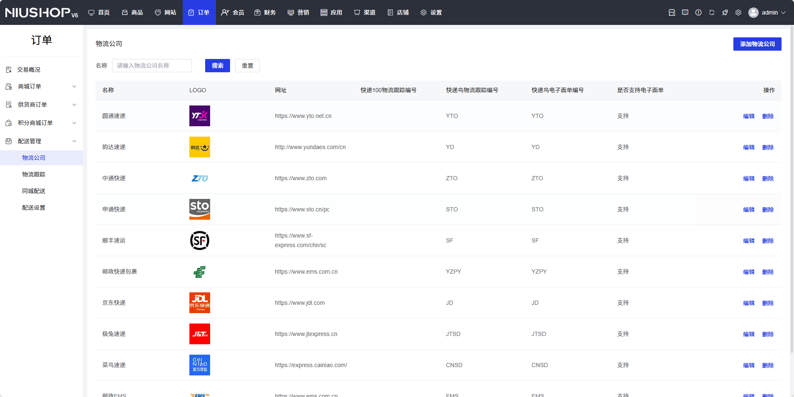Expand the 商城订单 sidebar group
The width and height of the screenshot is (794, 397).
click(42, 86)
